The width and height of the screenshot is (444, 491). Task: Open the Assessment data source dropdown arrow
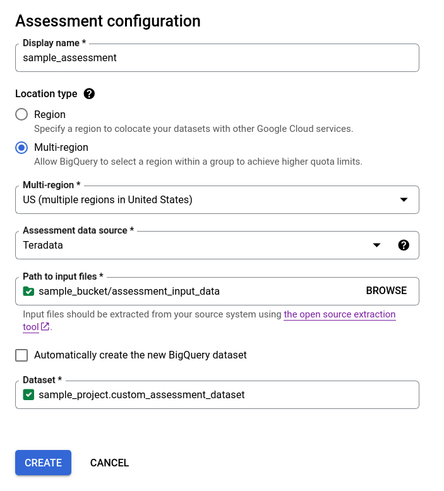point(376,245)
